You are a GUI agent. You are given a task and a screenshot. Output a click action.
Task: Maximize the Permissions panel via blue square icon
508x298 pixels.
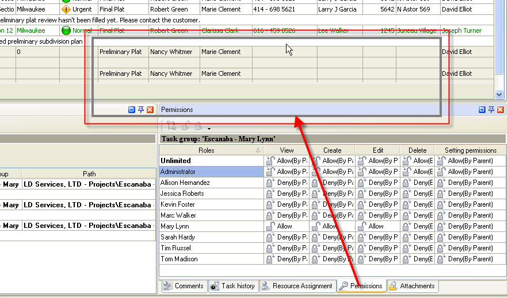pos(483,110)
